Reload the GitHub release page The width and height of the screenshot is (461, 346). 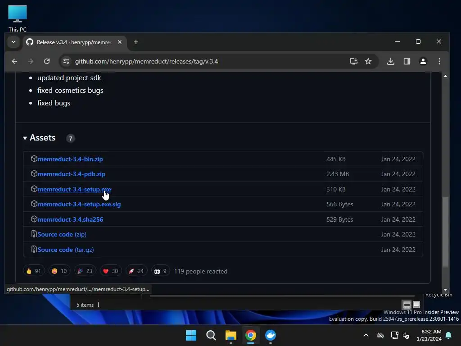47,61
